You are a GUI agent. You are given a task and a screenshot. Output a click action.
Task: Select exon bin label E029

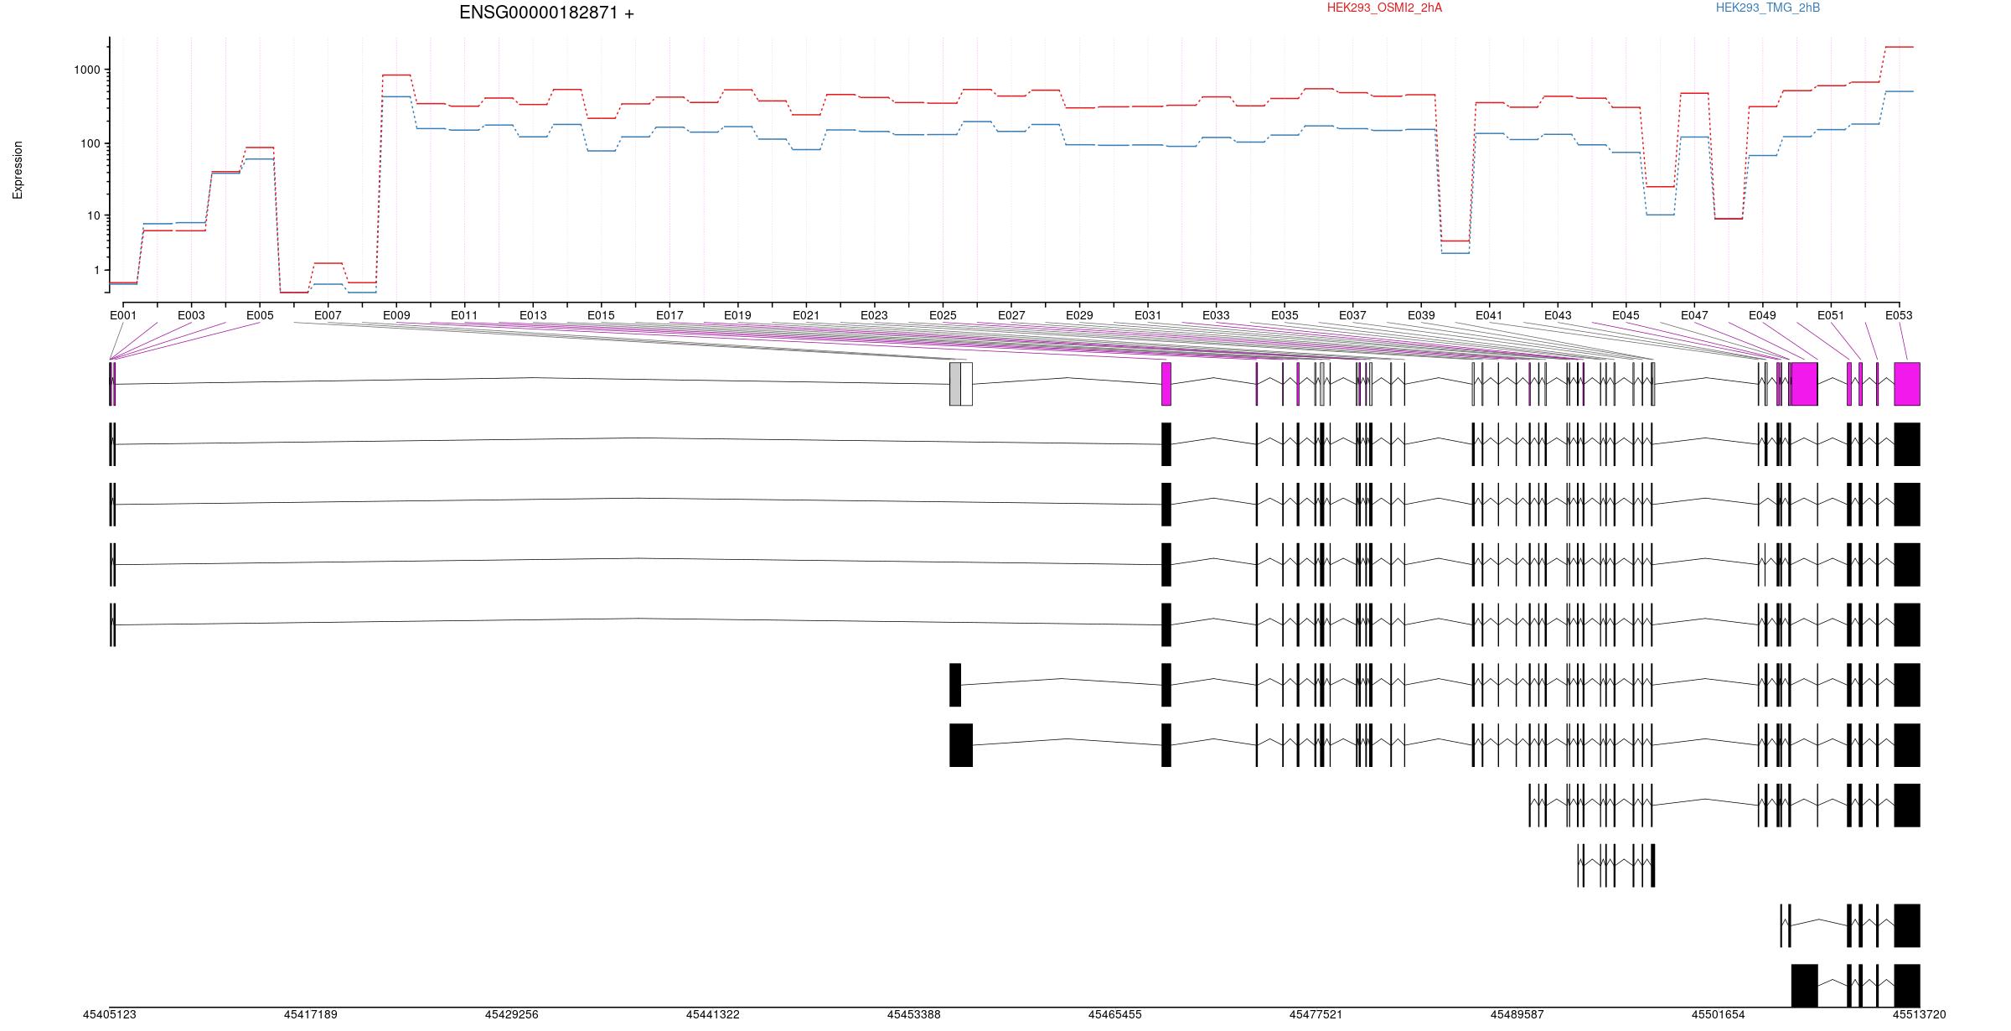tap(1079, 315)
